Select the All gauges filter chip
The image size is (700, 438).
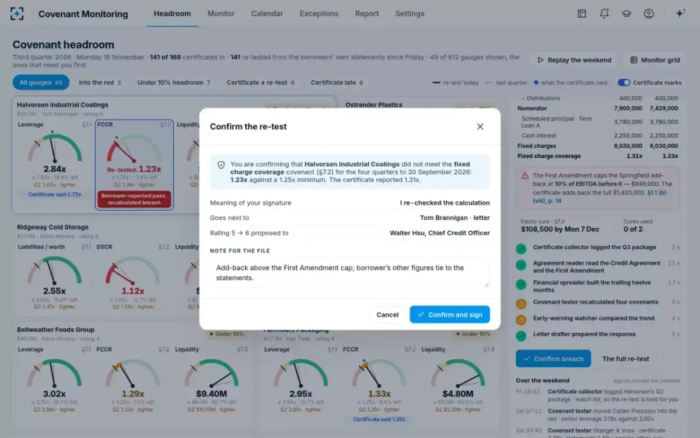(x=41, y=82)
